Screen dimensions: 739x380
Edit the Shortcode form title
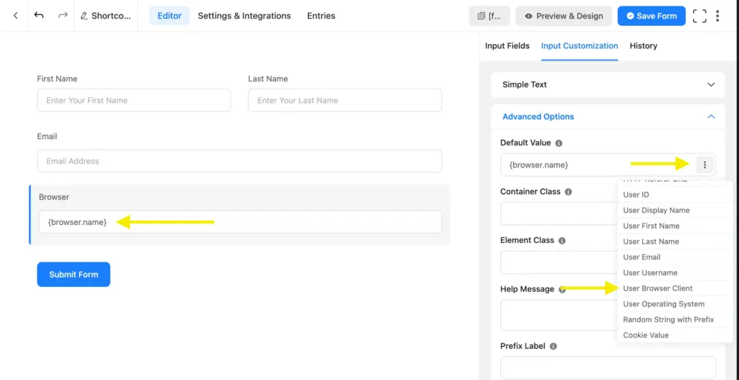coord(105,16)
